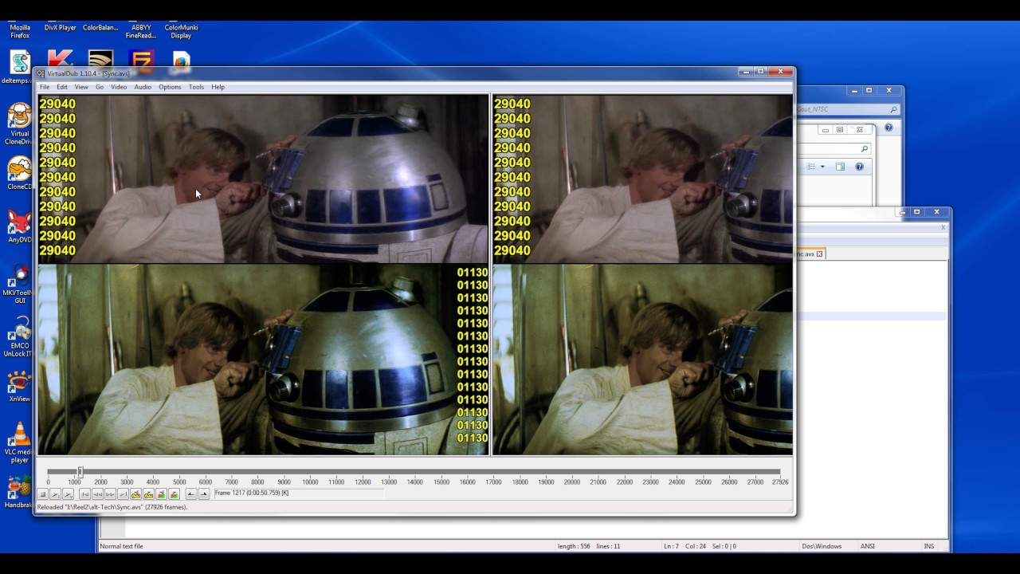1020x574 pixels.
Task: Open XnView desktop icon
Action: (19, 386)
